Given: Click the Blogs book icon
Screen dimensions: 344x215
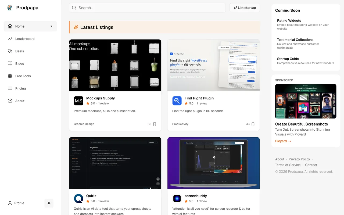Looking at the screenshot, I should 10,63.
